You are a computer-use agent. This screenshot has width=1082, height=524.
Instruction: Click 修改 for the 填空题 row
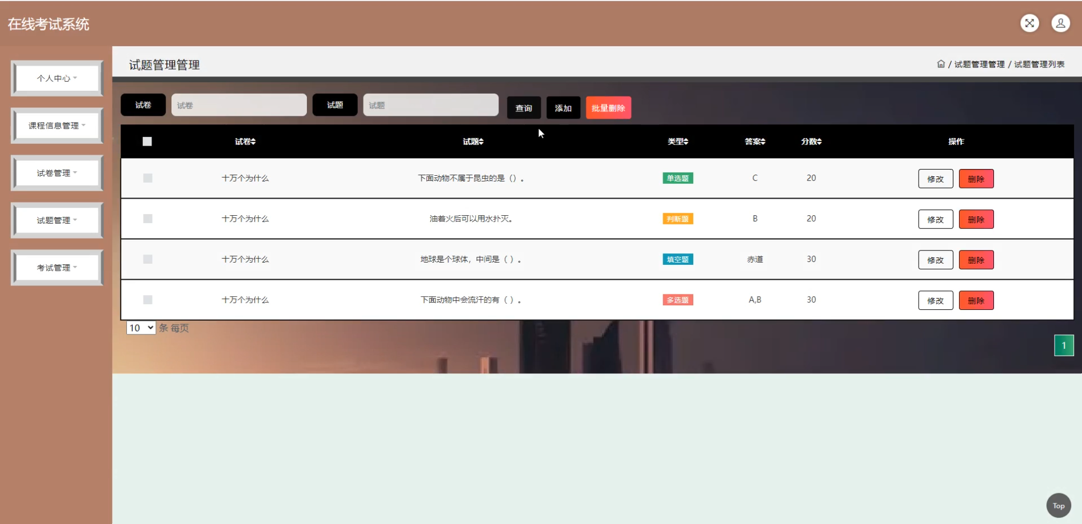(x=936, y=260)
